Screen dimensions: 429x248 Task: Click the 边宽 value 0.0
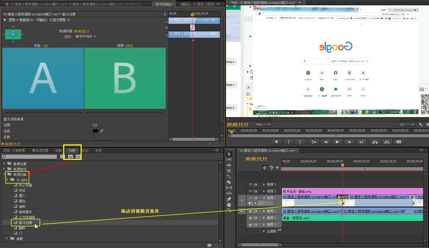tap(95, 125)
